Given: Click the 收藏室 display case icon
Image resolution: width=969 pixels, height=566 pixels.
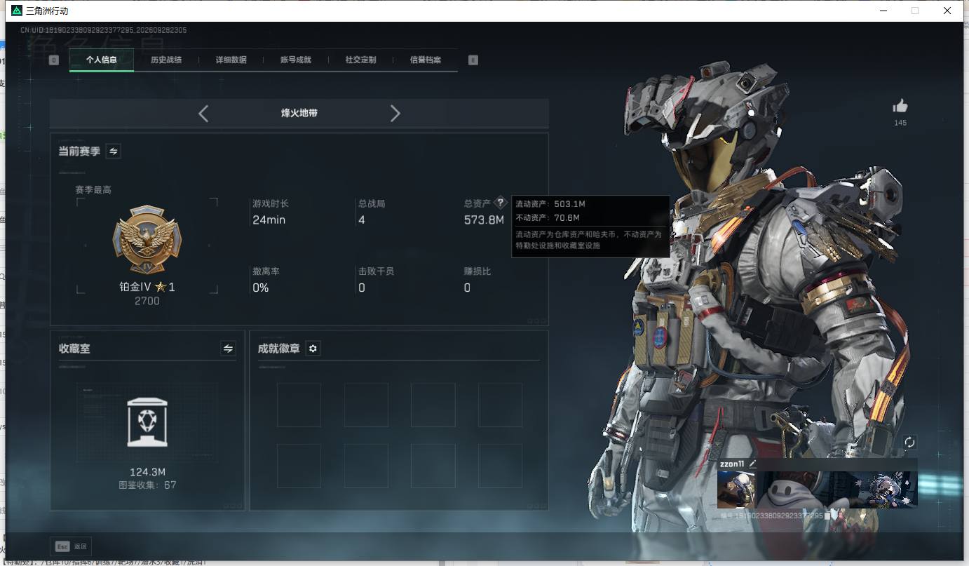Looking at the screenshot, I should (147, 422).
